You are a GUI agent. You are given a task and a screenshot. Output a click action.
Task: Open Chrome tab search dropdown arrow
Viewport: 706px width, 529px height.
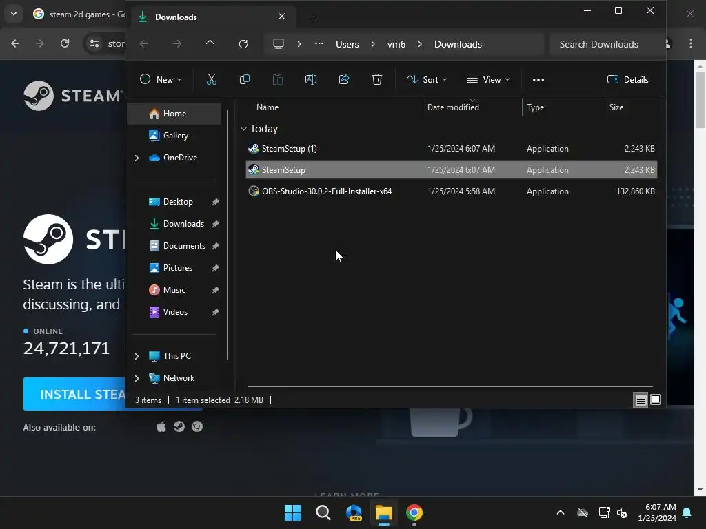click(14, 14)
